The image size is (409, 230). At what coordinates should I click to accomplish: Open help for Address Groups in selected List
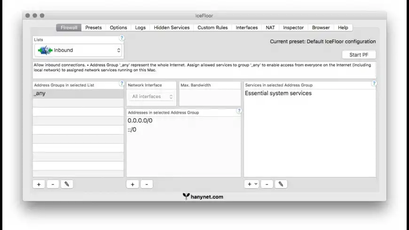tap(122, 84)
